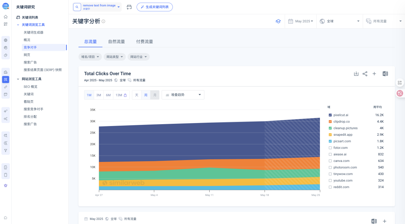
Task: Select the bar chart icon in left rail
Action: tap(5, 72)
